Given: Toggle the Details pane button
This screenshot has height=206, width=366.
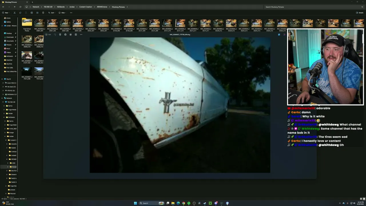Looking at the screenshot, I should coord(360,13).
